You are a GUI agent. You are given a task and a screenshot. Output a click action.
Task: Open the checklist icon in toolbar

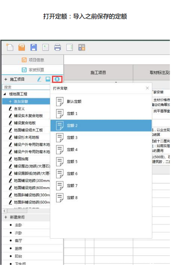(70, 47)
